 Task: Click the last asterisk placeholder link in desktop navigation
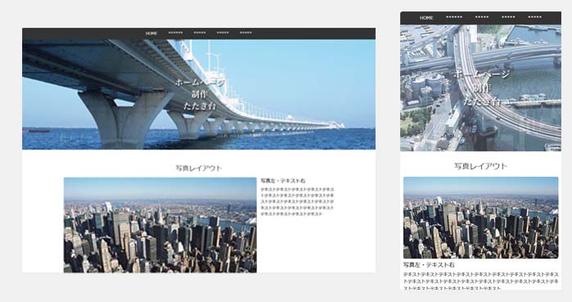point(245,33)
